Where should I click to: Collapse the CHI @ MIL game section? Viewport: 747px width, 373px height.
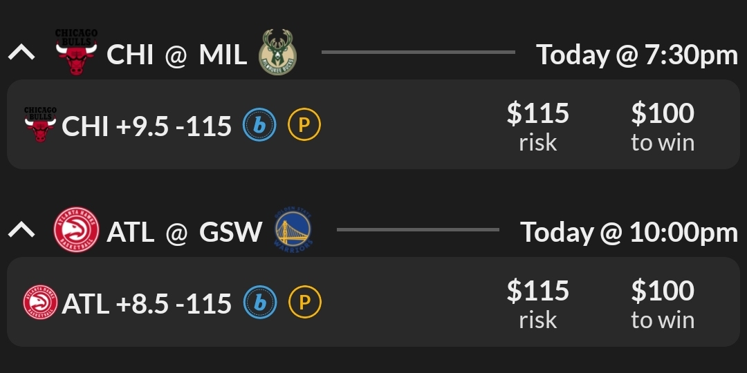tap(21, 52)
